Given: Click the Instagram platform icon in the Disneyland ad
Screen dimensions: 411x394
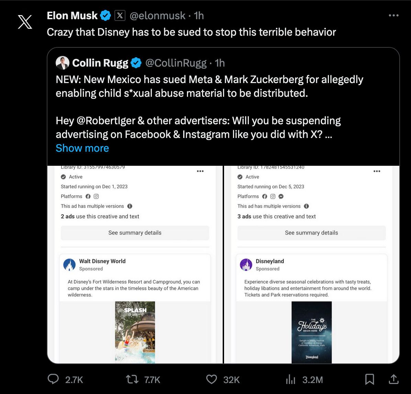Looking at the screenshot, I should click(x=273, y=196).
